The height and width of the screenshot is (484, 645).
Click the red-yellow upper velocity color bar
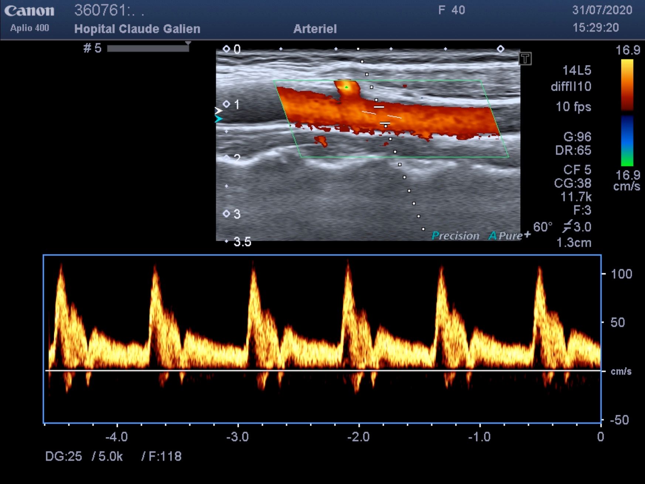[627, 85]
